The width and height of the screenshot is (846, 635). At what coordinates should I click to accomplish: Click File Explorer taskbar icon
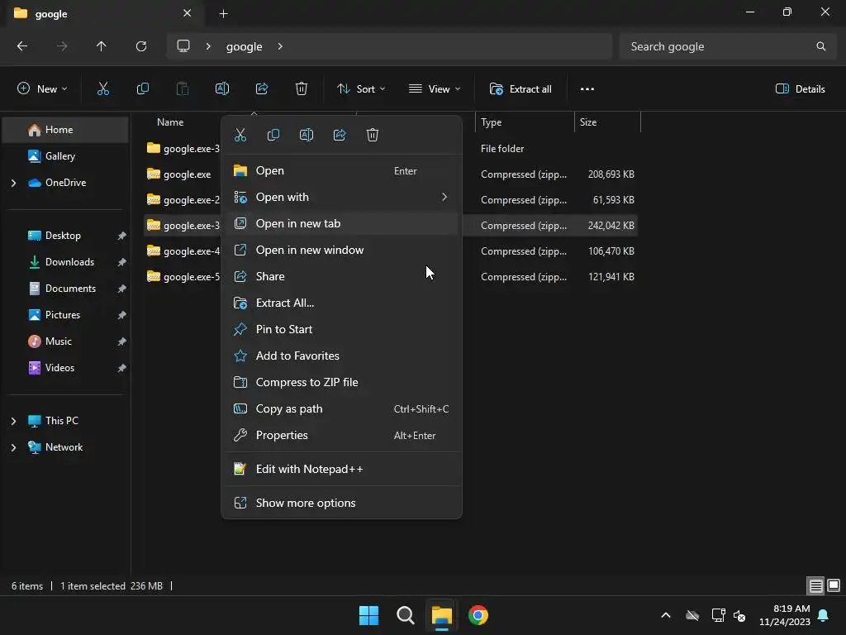click(x=442, y=615)
